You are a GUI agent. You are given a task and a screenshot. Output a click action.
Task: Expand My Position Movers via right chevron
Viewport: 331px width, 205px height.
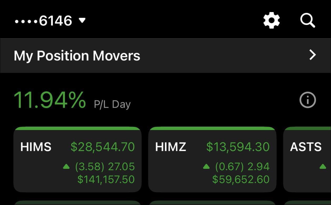click(x=312, y=55)
